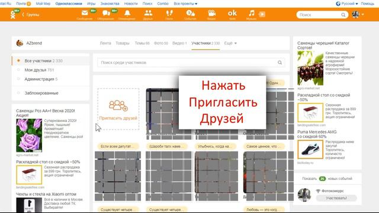Open Друзья people icon in orange bar

click(148, 13)
